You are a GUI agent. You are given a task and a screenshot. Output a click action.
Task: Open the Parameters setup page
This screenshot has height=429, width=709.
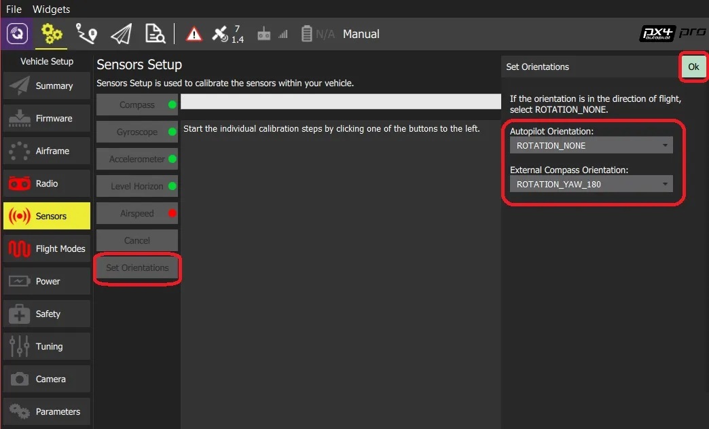click(47, 411)
